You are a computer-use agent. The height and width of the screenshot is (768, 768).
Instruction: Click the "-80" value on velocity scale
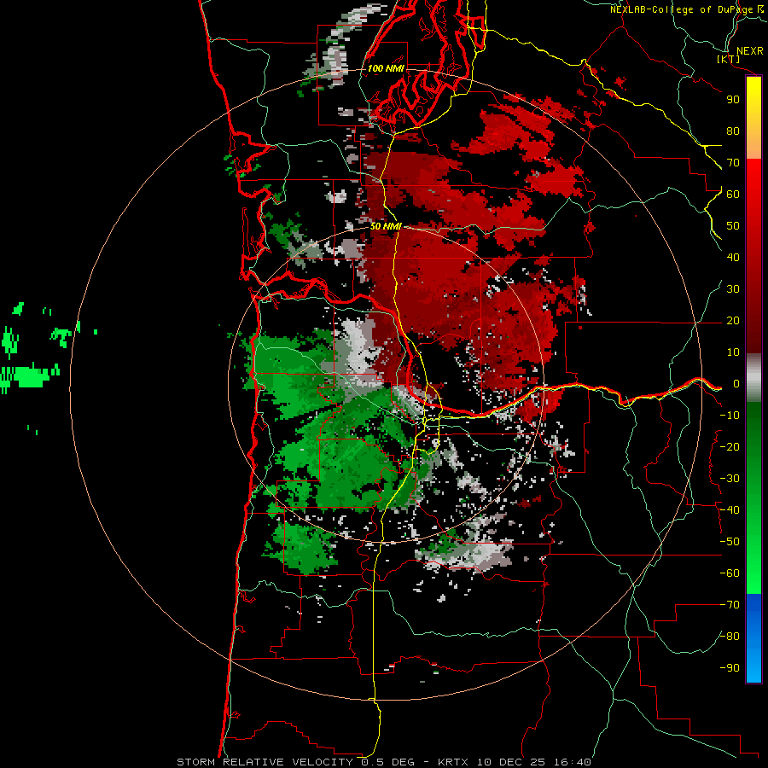click(730, 637)
